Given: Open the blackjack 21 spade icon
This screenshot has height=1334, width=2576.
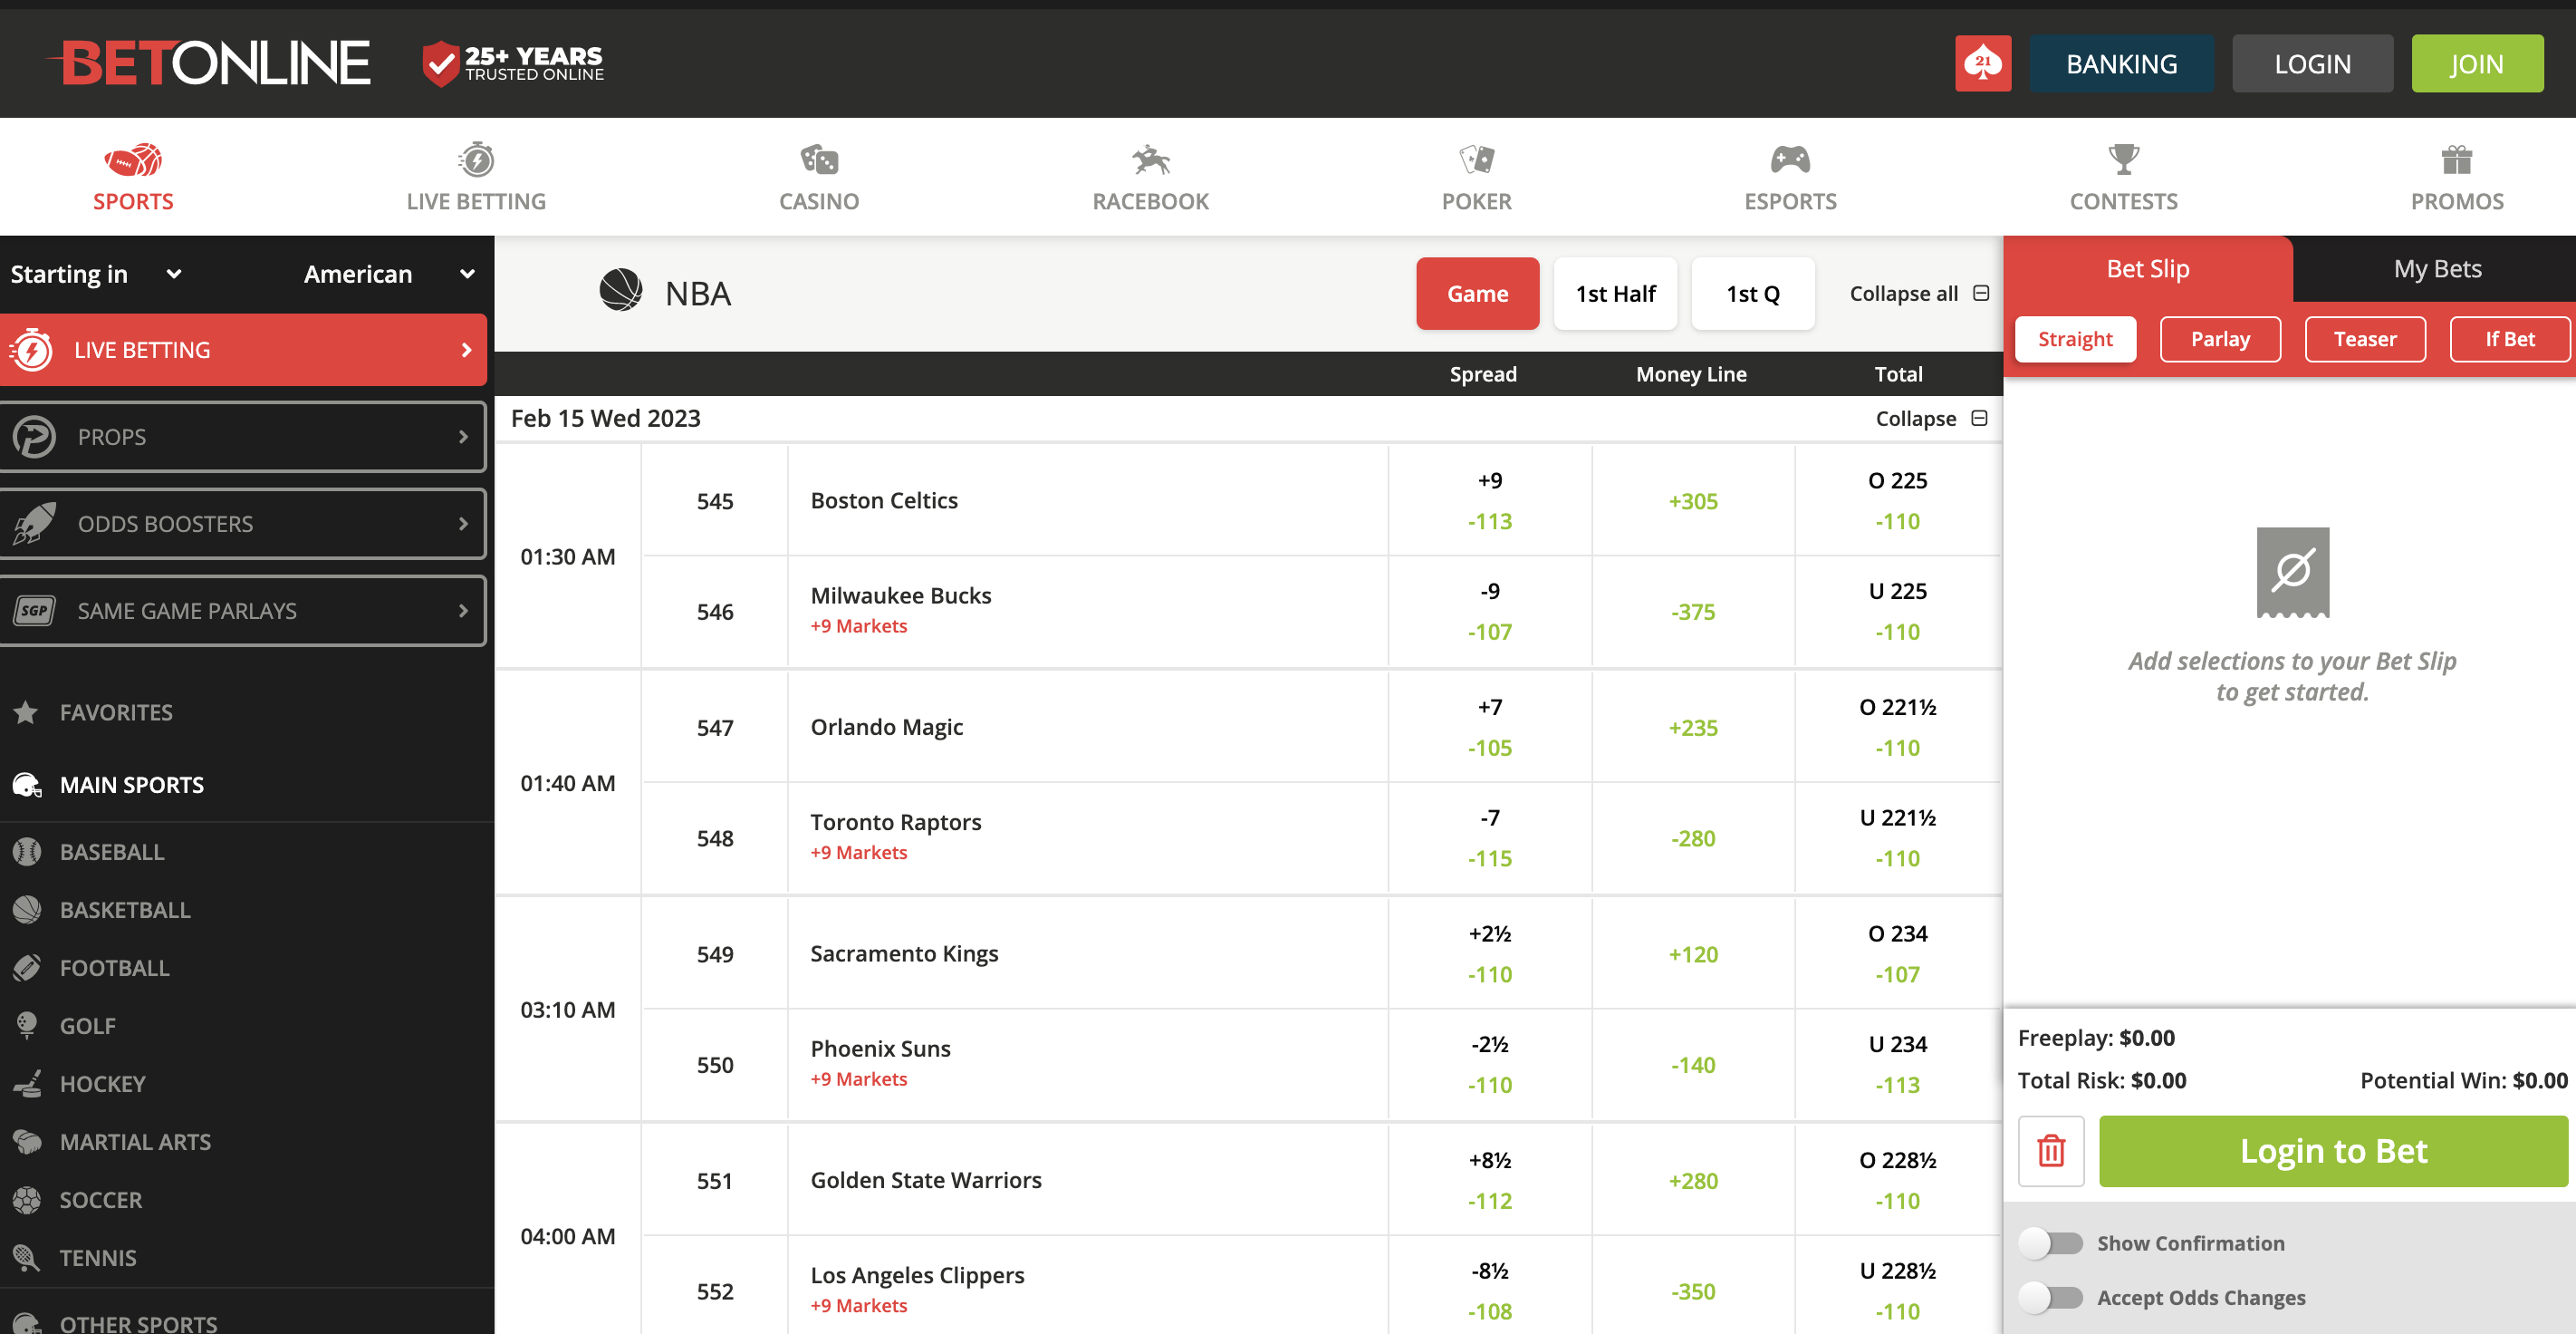Looking at the screenshot, I should point(1982,64).
